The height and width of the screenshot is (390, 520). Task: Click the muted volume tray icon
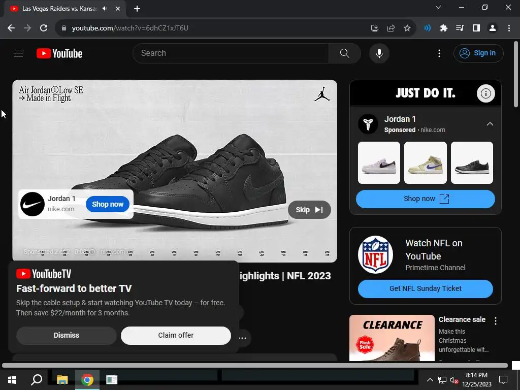coord(453,380)
